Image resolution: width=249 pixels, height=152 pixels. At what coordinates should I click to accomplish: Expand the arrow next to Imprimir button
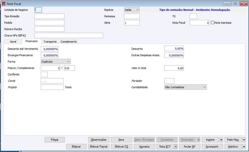pos(221,140)
